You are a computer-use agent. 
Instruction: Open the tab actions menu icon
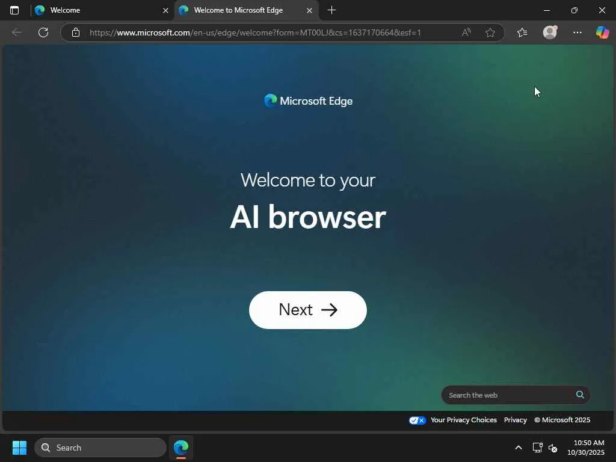click(x=14, y=10)
